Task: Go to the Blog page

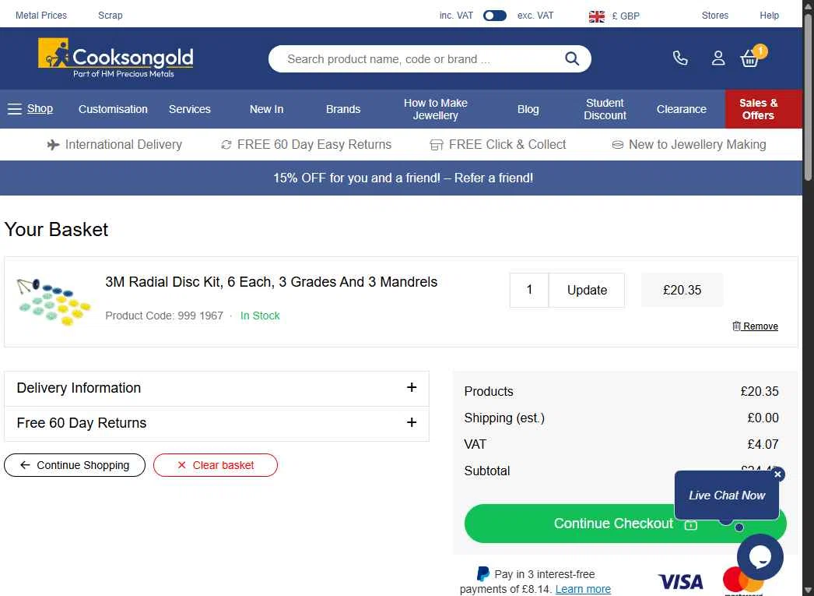Action: (528, 109)
